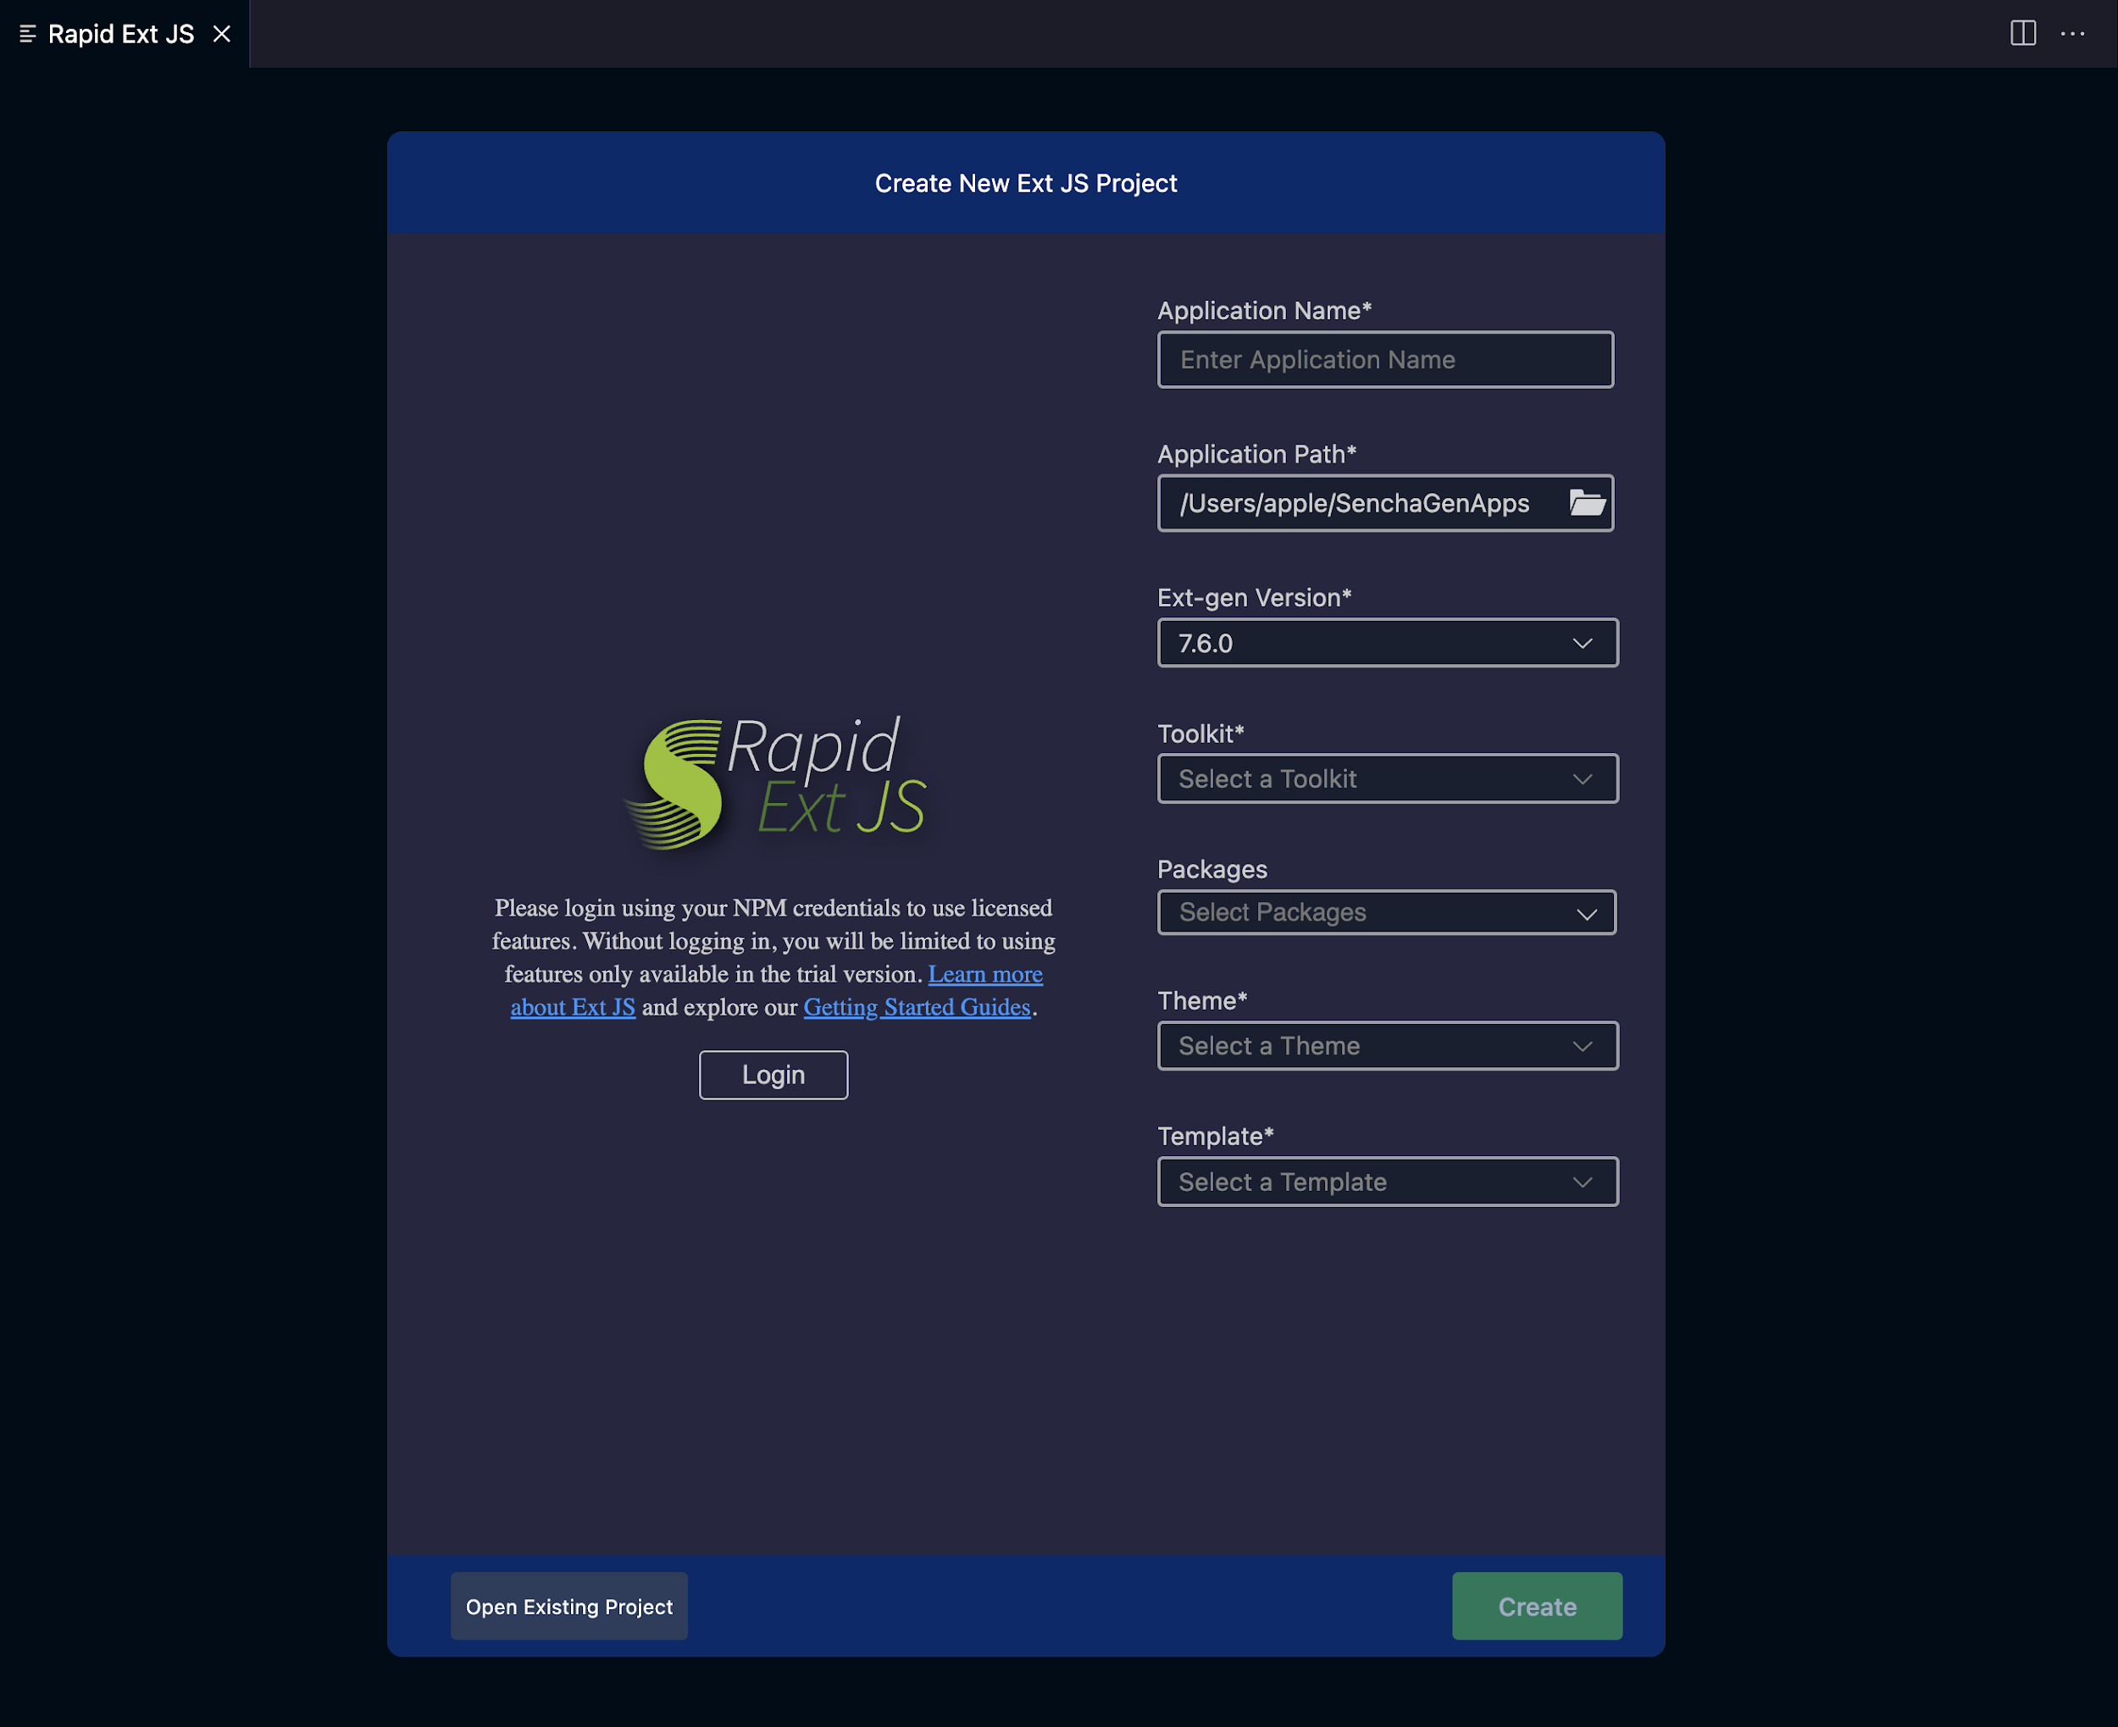The image size is (2118, 1727).
Task: Open the Getting Started Guides link
Action: click(x=916, y=1007)
